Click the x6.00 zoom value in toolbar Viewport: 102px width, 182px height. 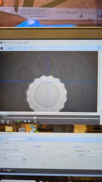(x=11, y=48)
